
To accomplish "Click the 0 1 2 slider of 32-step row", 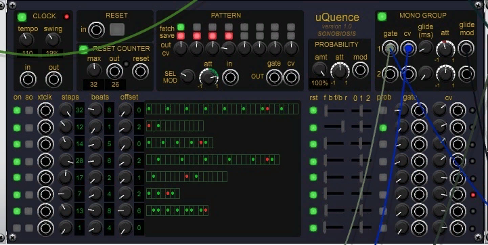I will pyautogui.click(x=361, y=110).
